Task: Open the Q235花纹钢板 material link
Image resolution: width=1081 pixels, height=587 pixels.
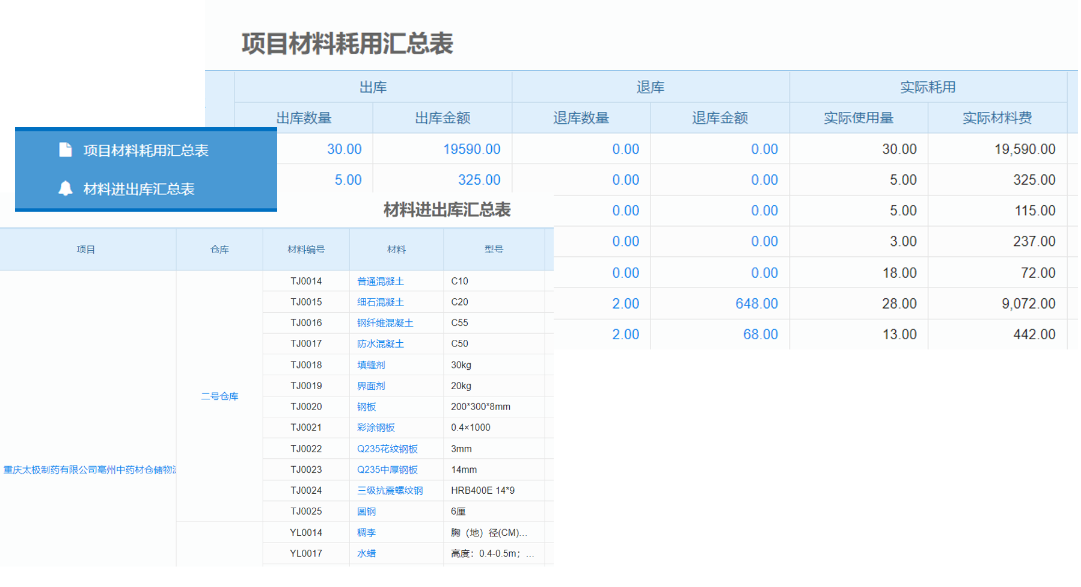Action: [387, 449]
